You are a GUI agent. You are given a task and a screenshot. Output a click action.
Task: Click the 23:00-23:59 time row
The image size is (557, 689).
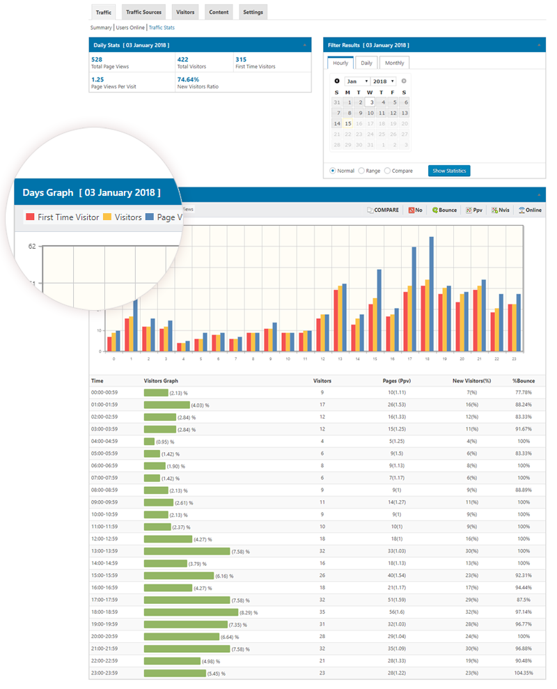coord(317,673)
